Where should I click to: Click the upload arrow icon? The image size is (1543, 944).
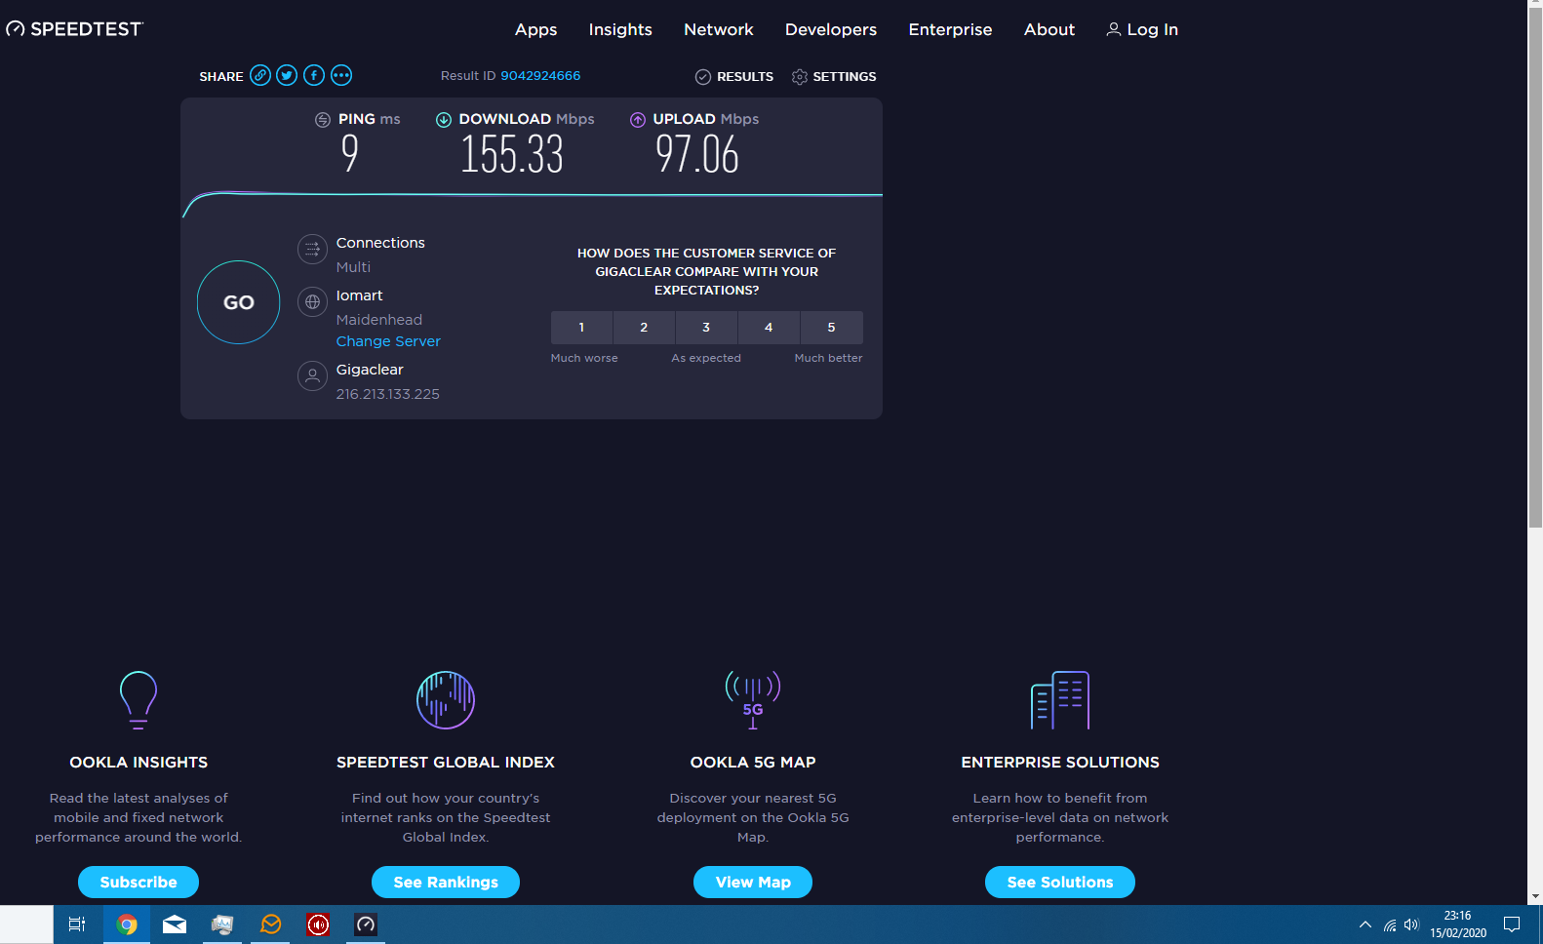click(x=638, y=119)
